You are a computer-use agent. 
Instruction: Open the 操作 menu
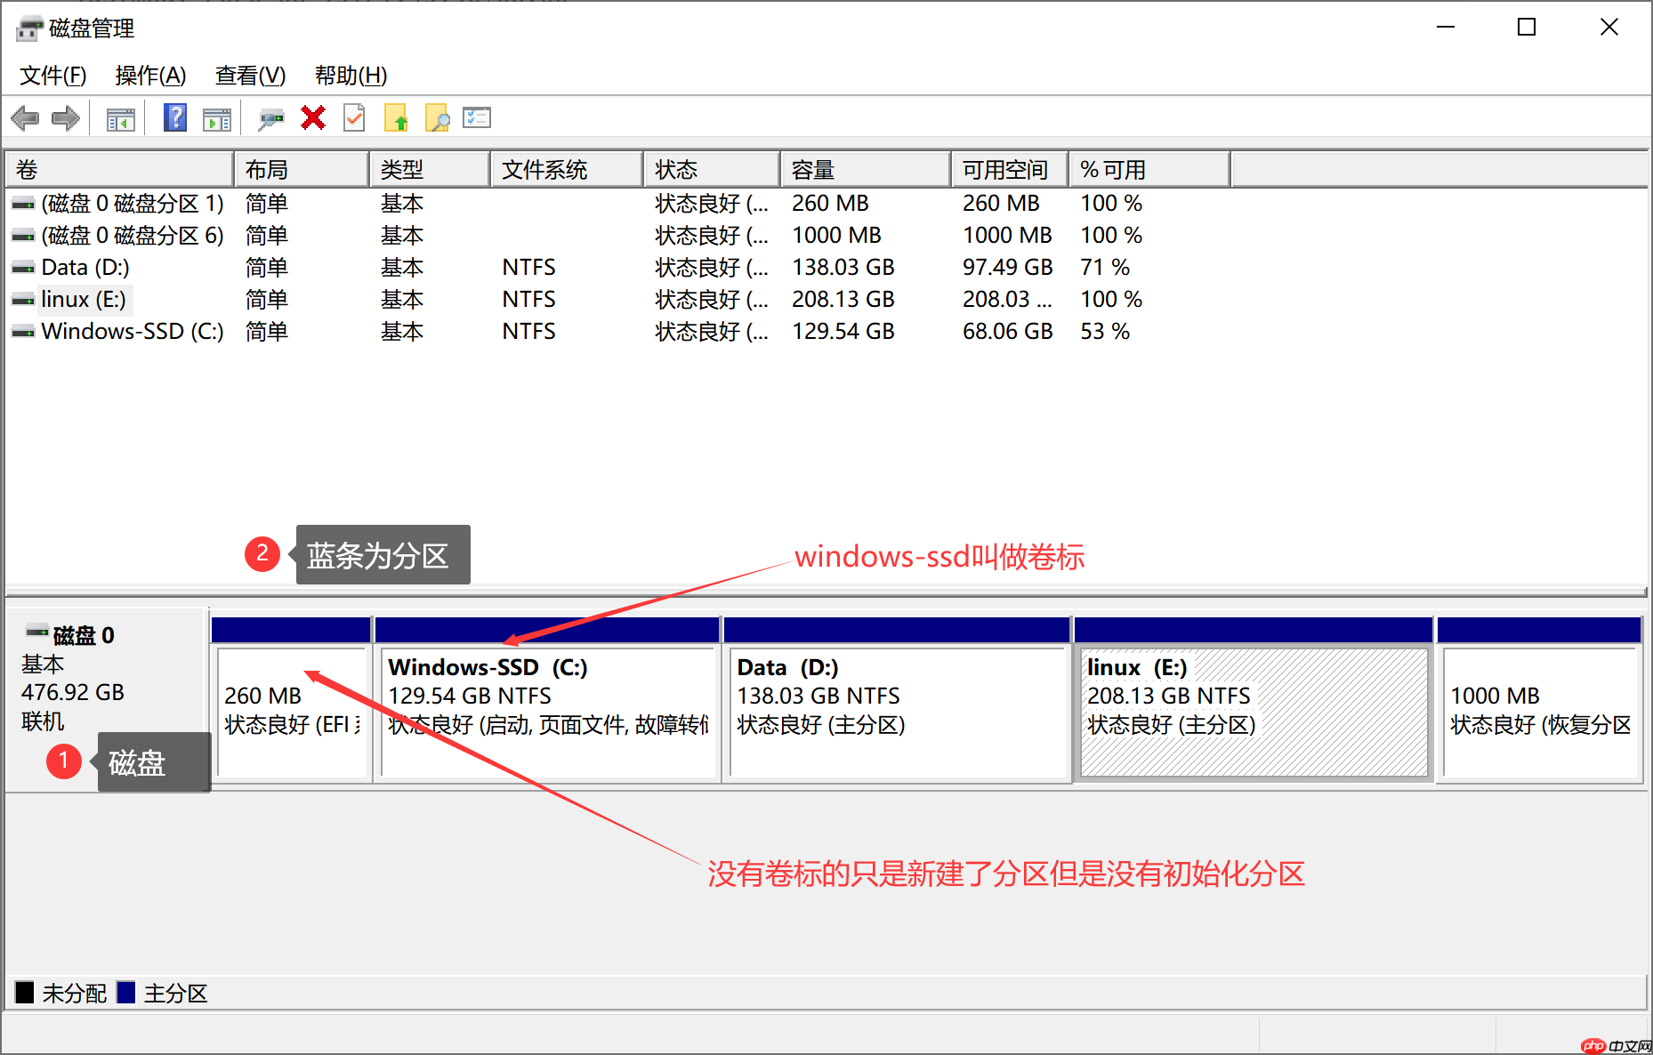(x=149, y=76)
